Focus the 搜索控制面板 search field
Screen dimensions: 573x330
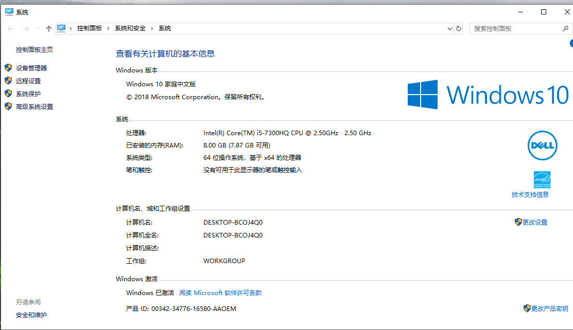click(x=516, y=28)
